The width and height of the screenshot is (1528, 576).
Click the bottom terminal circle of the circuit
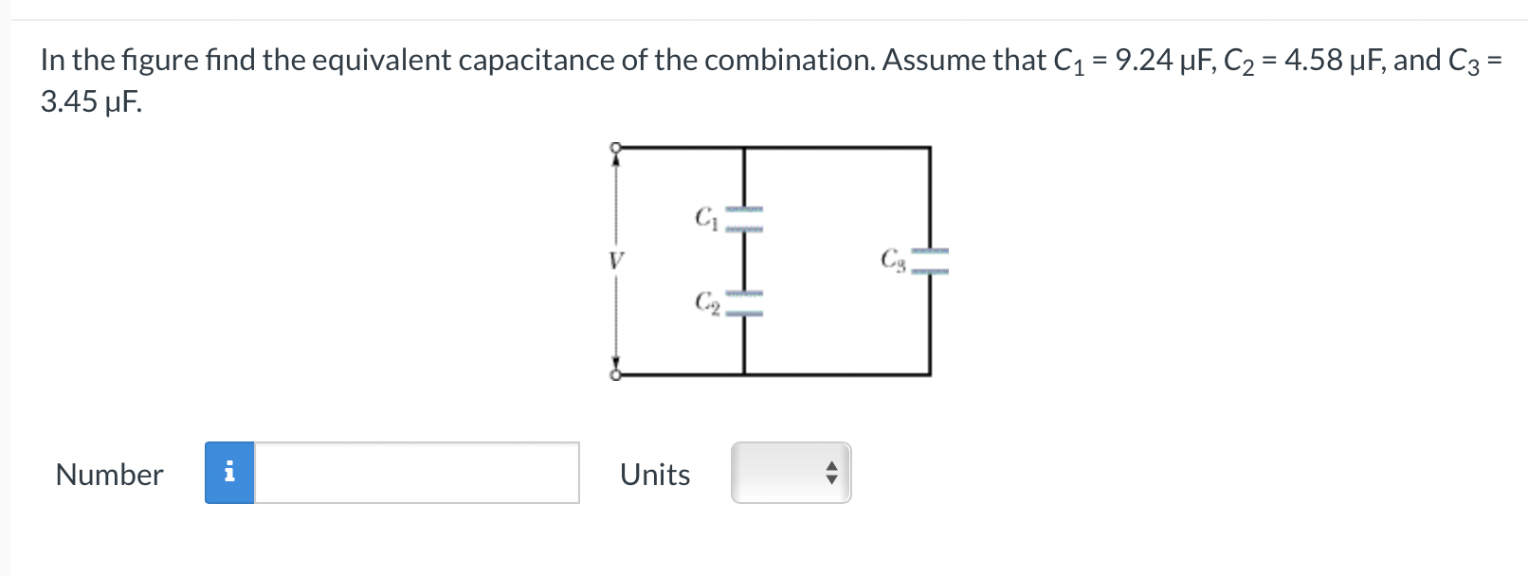pos(616,373)
